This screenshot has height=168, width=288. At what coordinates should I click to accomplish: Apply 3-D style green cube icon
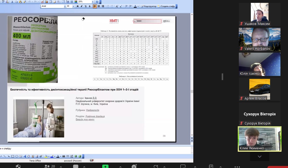click(x=80, y=156)
